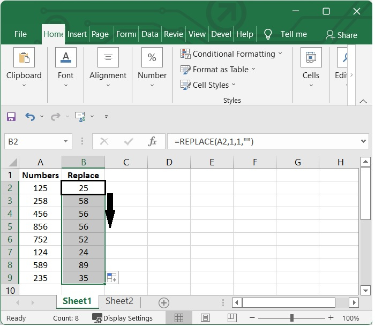Image resolution: width=375 pixels, height=327 pixels.
Task: Open Cell Styles dropdown
Action: [x=208, y=85]
